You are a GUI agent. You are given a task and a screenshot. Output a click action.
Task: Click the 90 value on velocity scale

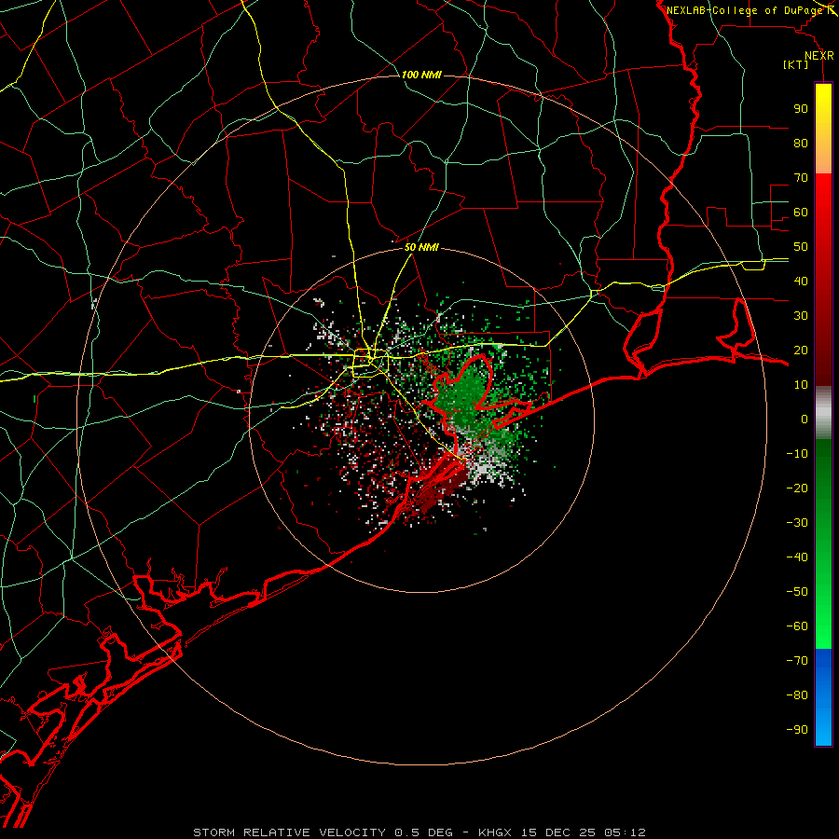click(801, 109)
